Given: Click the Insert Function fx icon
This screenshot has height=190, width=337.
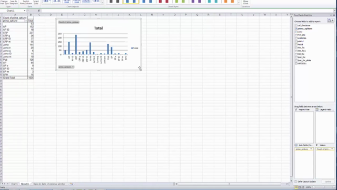Looking at the screenshot, I should (39, 11).
